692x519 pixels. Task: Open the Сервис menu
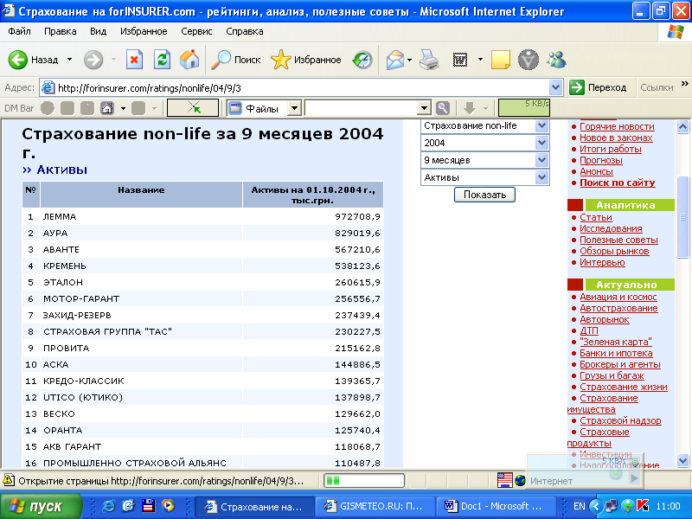pyautogui.click(x=196, y=31)
